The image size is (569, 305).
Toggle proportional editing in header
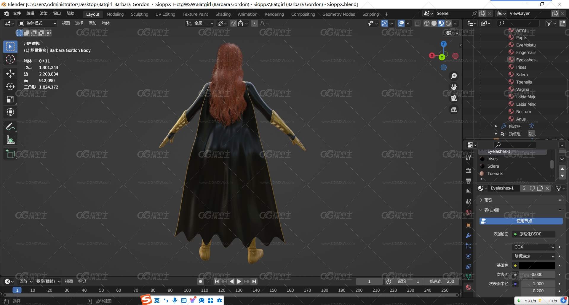tap(254, 23)
